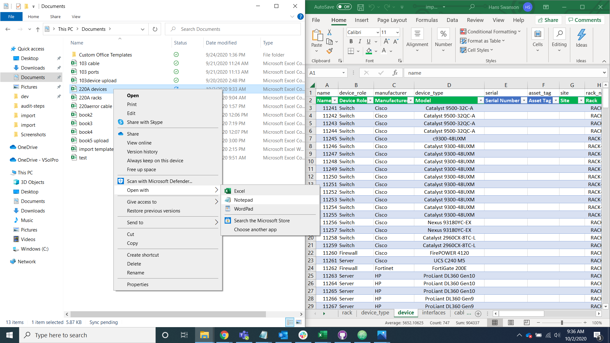Open File Explorer help question icon
The width and height of the screenshot is (610, 343).
click(300, 17)
